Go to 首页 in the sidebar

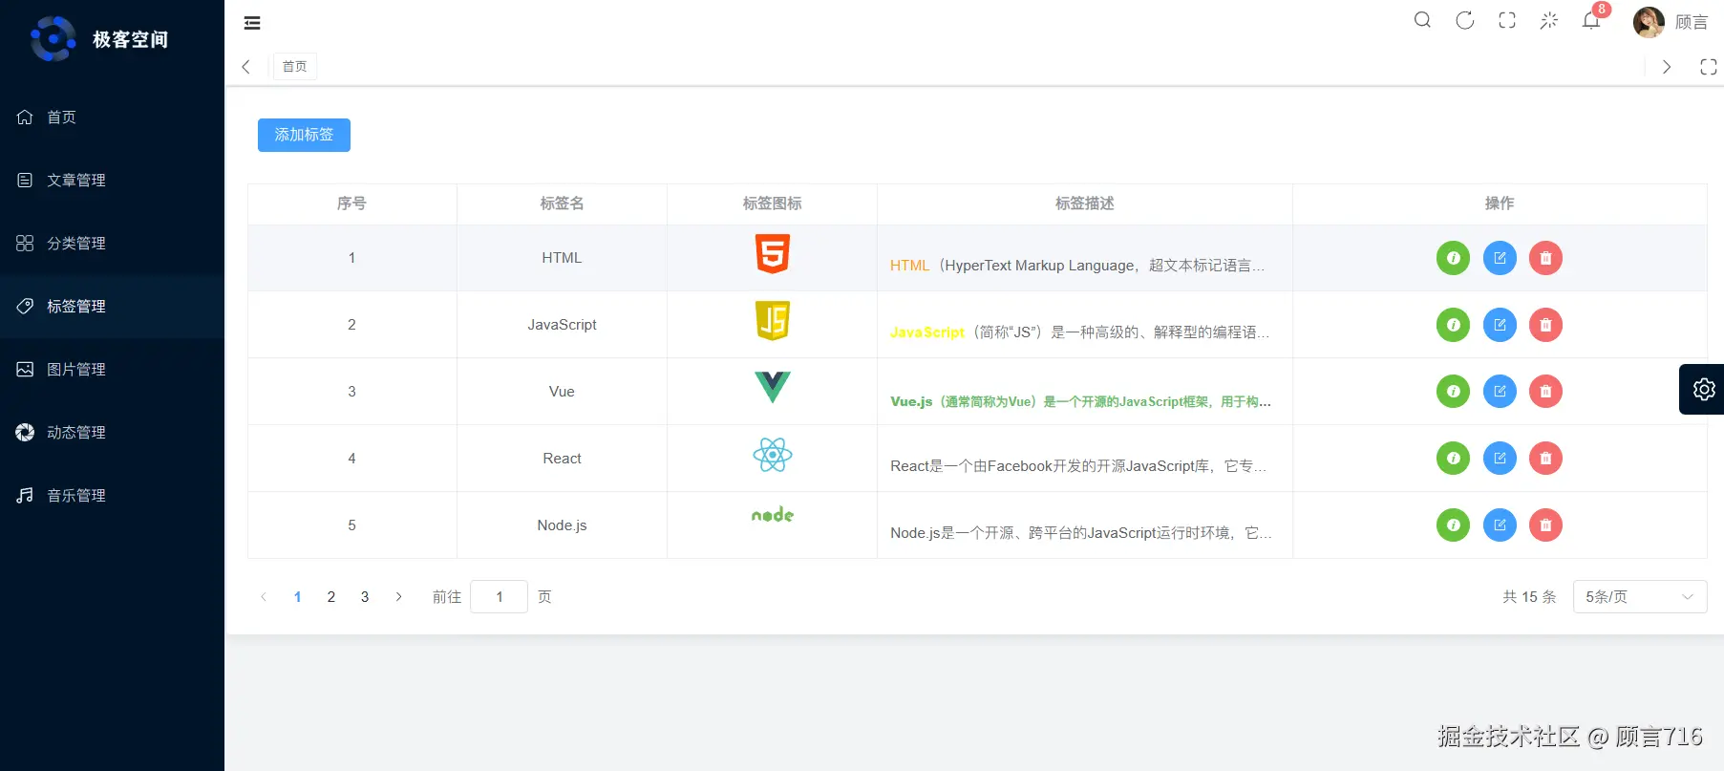[112, 117]
